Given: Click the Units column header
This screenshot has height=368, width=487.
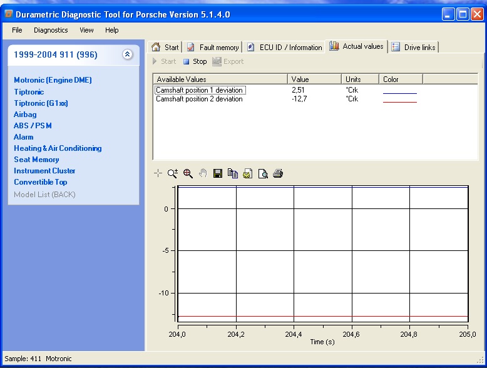Looking at the screenshot, I should [360, 79].
